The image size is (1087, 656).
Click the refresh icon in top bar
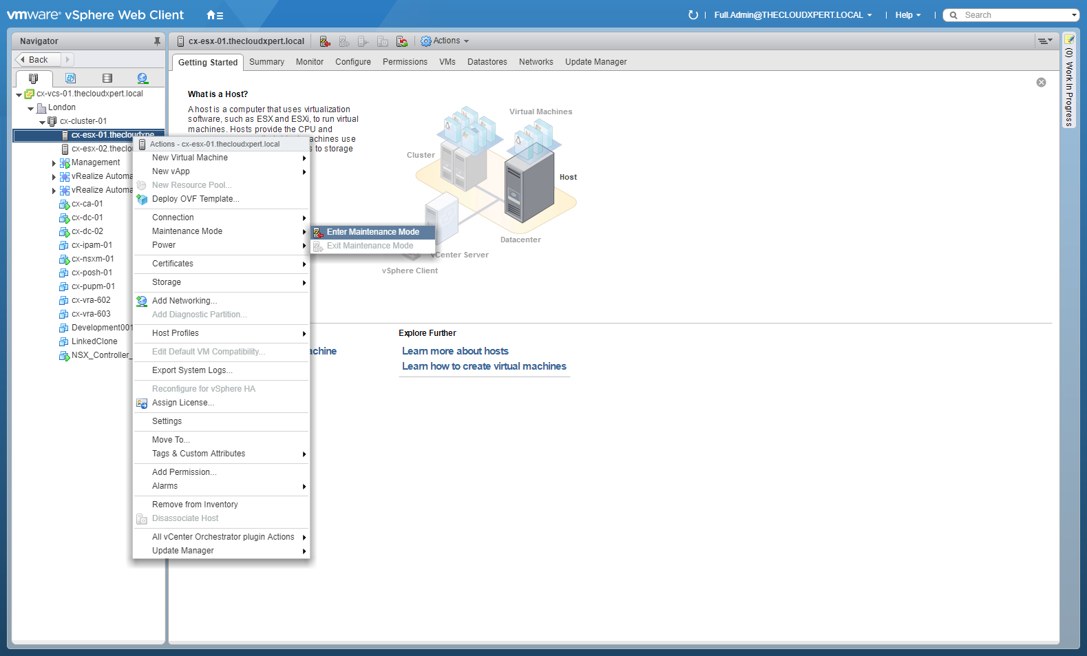click(693, 15)
